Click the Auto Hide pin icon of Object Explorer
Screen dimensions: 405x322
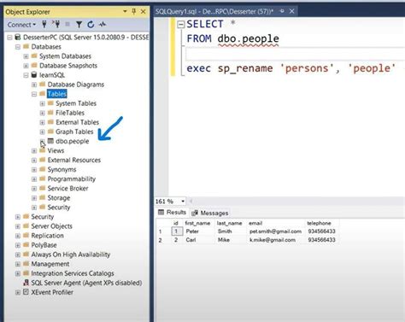[x=133, y=11]
